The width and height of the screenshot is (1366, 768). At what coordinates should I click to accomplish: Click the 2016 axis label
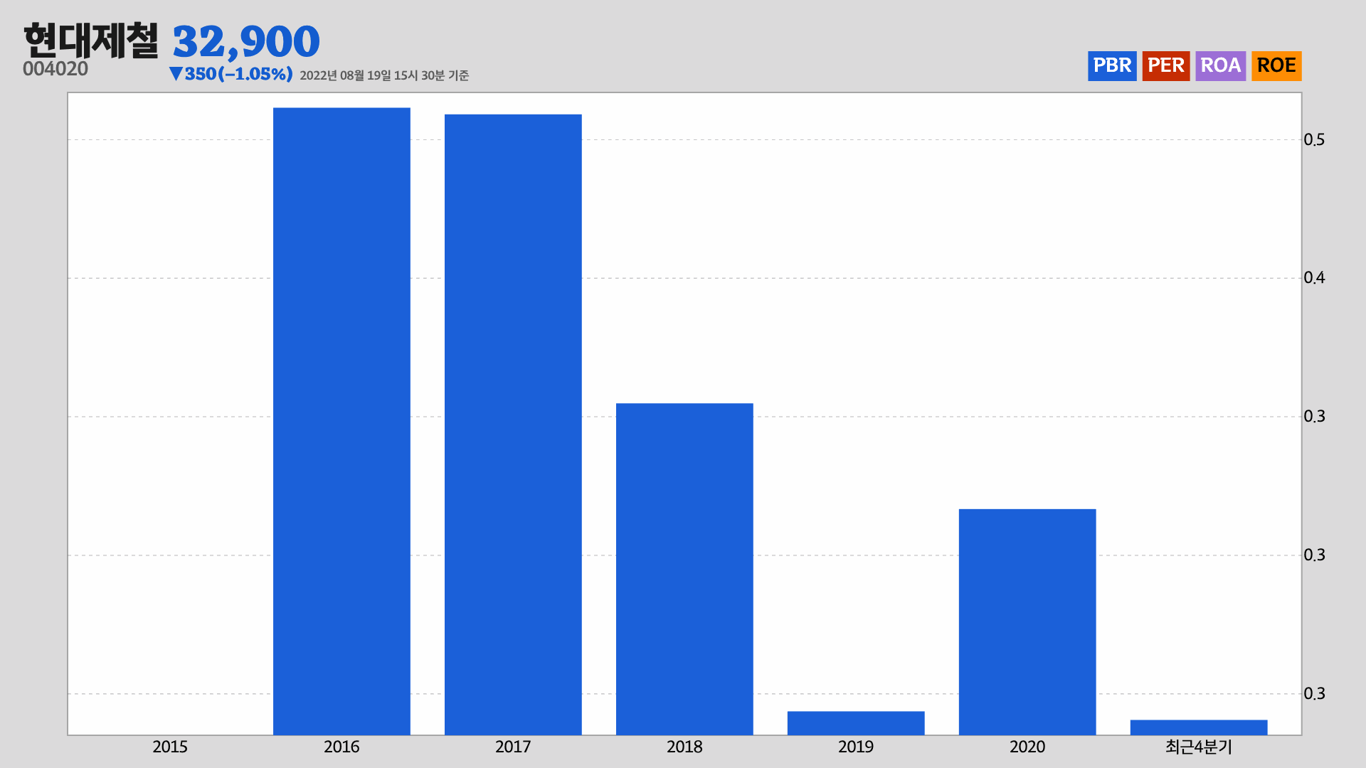click(x=341, y=747)
